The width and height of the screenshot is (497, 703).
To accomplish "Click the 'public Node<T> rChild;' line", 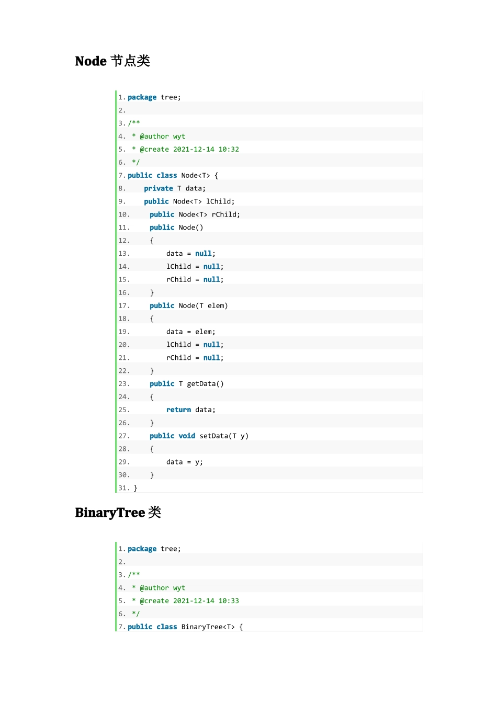I will coord(195,215).
